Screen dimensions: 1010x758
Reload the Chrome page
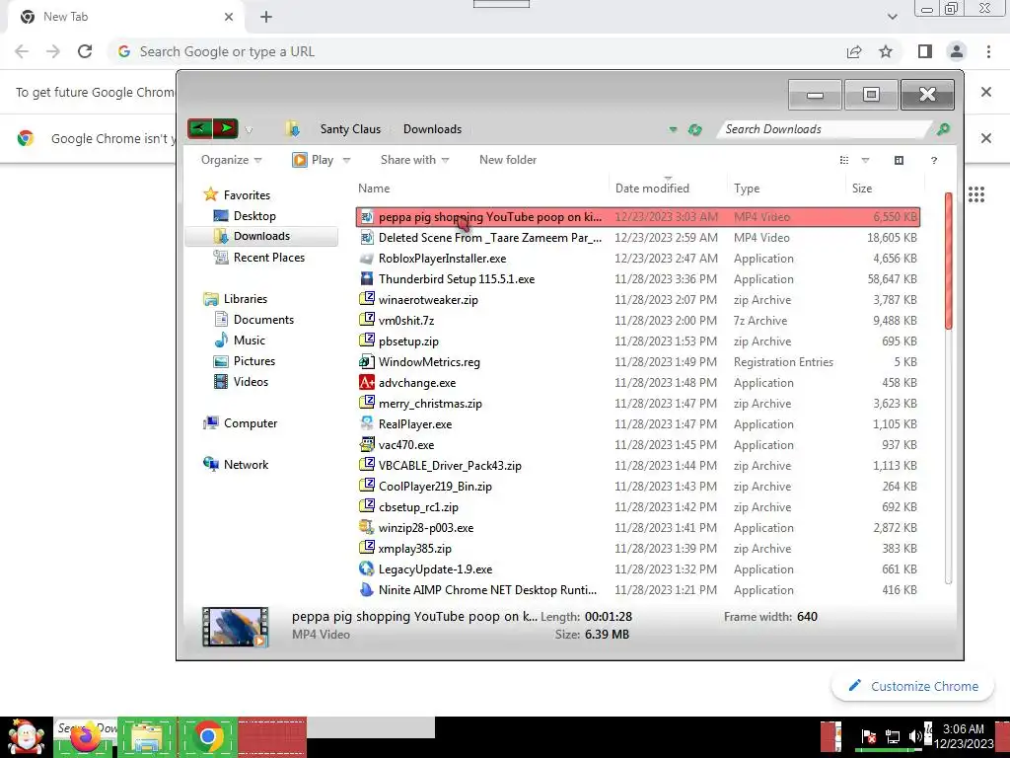(85, 51)
